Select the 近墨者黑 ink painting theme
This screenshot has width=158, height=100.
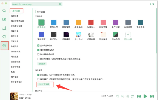[x=91, y=35]
